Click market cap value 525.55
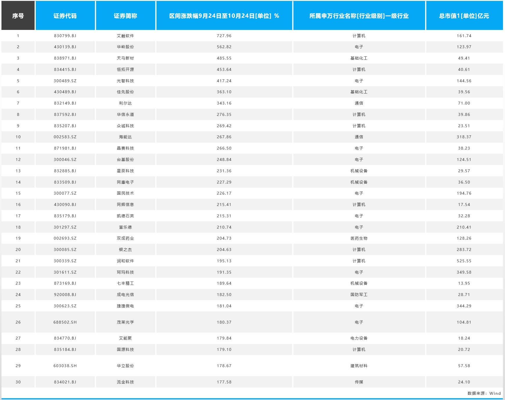 [x=464, y=261]
